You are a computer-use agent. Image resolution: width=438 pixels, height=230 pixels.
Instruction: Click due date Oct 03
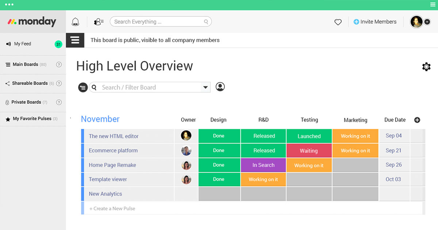(393, 179)
